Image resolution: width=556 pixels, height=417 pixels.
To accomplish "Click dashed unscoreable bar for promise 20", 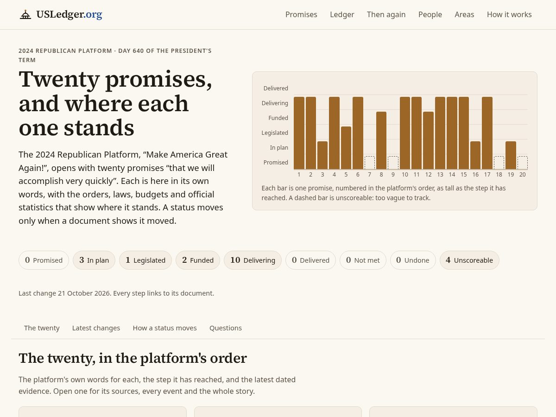I will tap(523, 163).
